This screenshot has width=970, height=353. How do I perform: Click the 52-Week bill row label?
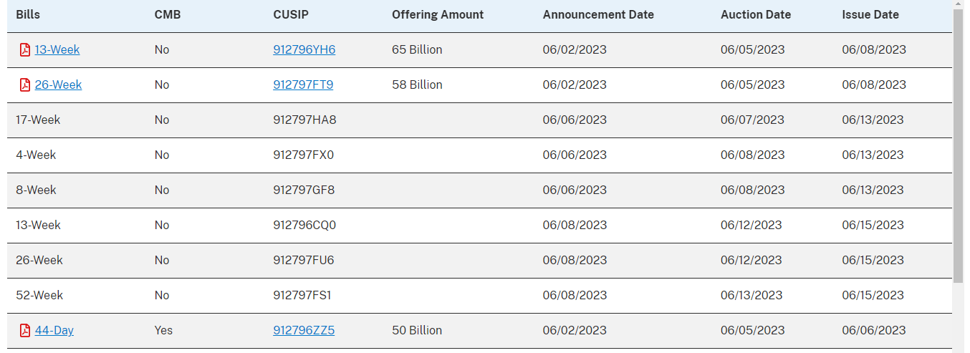click(39, 296)
